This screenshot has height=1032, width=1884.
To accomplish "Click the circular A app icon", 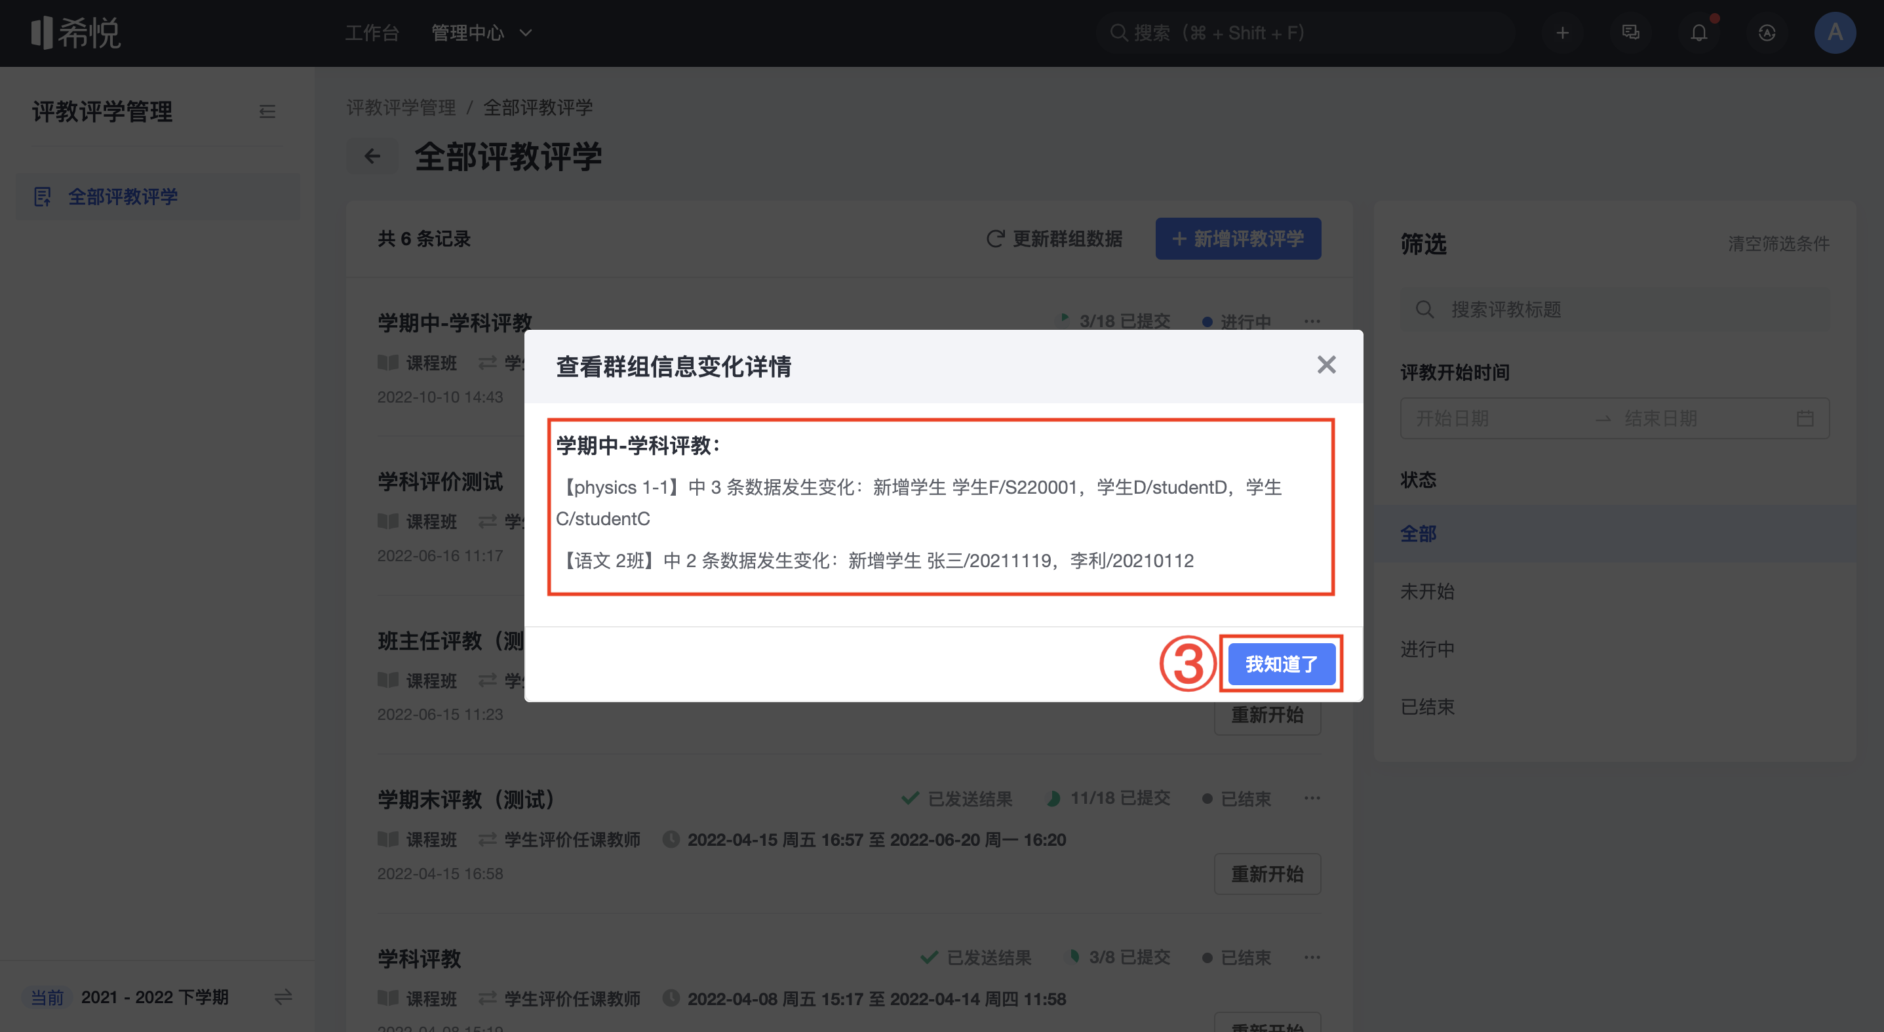I will click(x=1767, y=33).
